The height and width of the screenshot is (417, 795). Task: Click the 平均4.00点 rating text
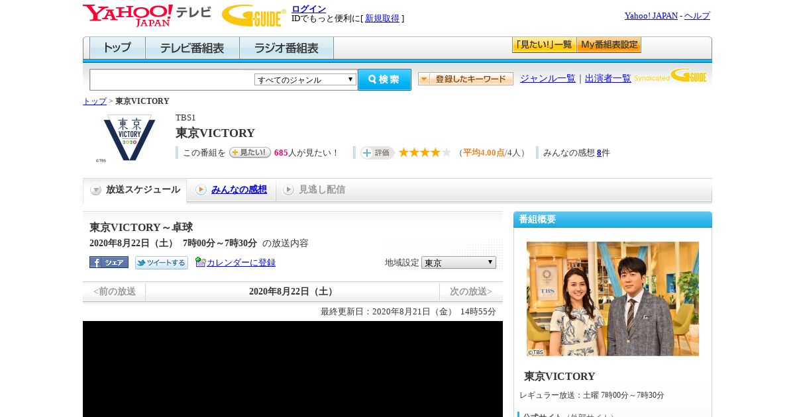(x=484, y=153)
